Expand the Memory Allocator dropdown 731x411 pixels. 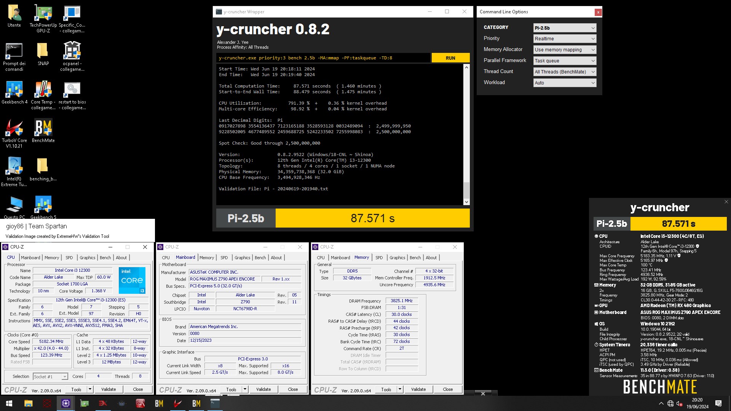point(565,50)
